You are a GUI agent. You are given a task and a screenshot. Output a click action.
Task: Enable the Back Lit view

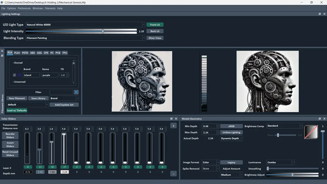coord(155,31)
